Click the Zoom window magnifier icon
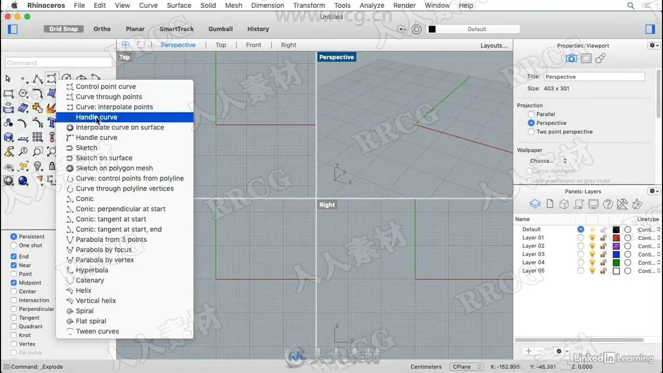 [x=37, y=152]
